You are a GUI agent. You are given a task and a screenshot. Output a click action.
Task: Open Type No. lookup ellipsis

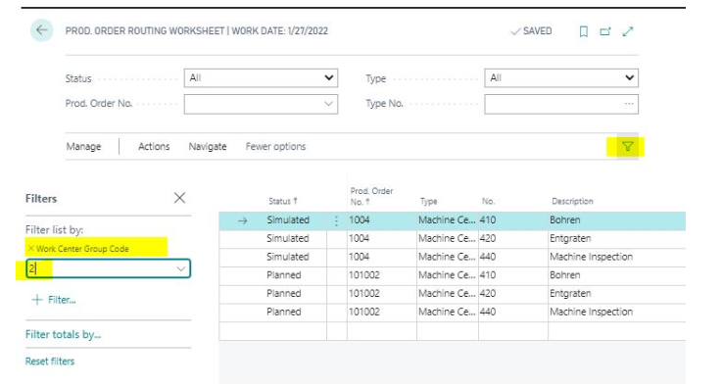click(629, 104)
